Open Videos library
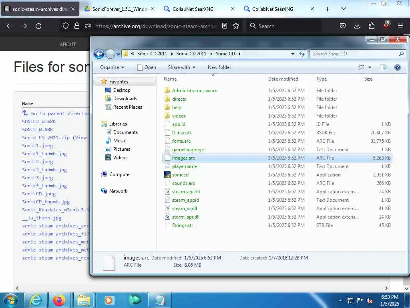The width and height of the screenshot is (410, 308). tap(120, 157)
